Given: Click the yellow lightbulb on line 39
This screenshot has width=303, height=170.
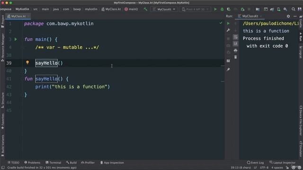Looking at the screenshot, I should point(27,62).
